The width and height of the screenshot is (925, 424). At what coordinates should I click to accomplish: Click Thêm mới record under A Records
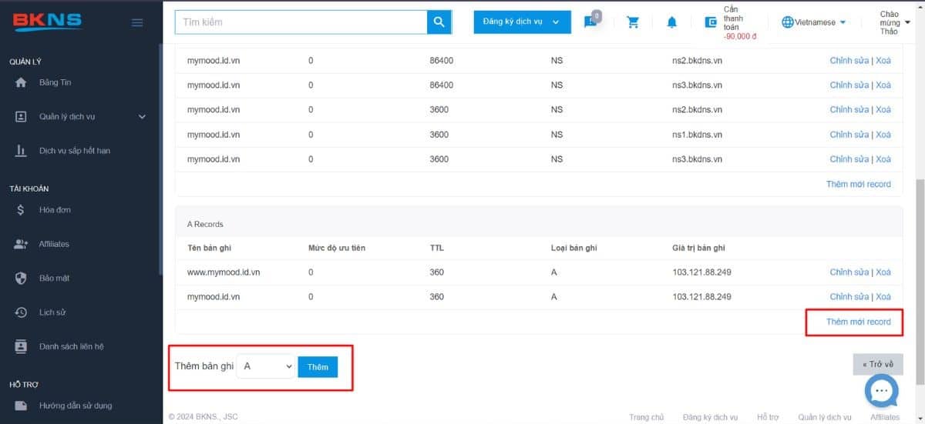858,322
